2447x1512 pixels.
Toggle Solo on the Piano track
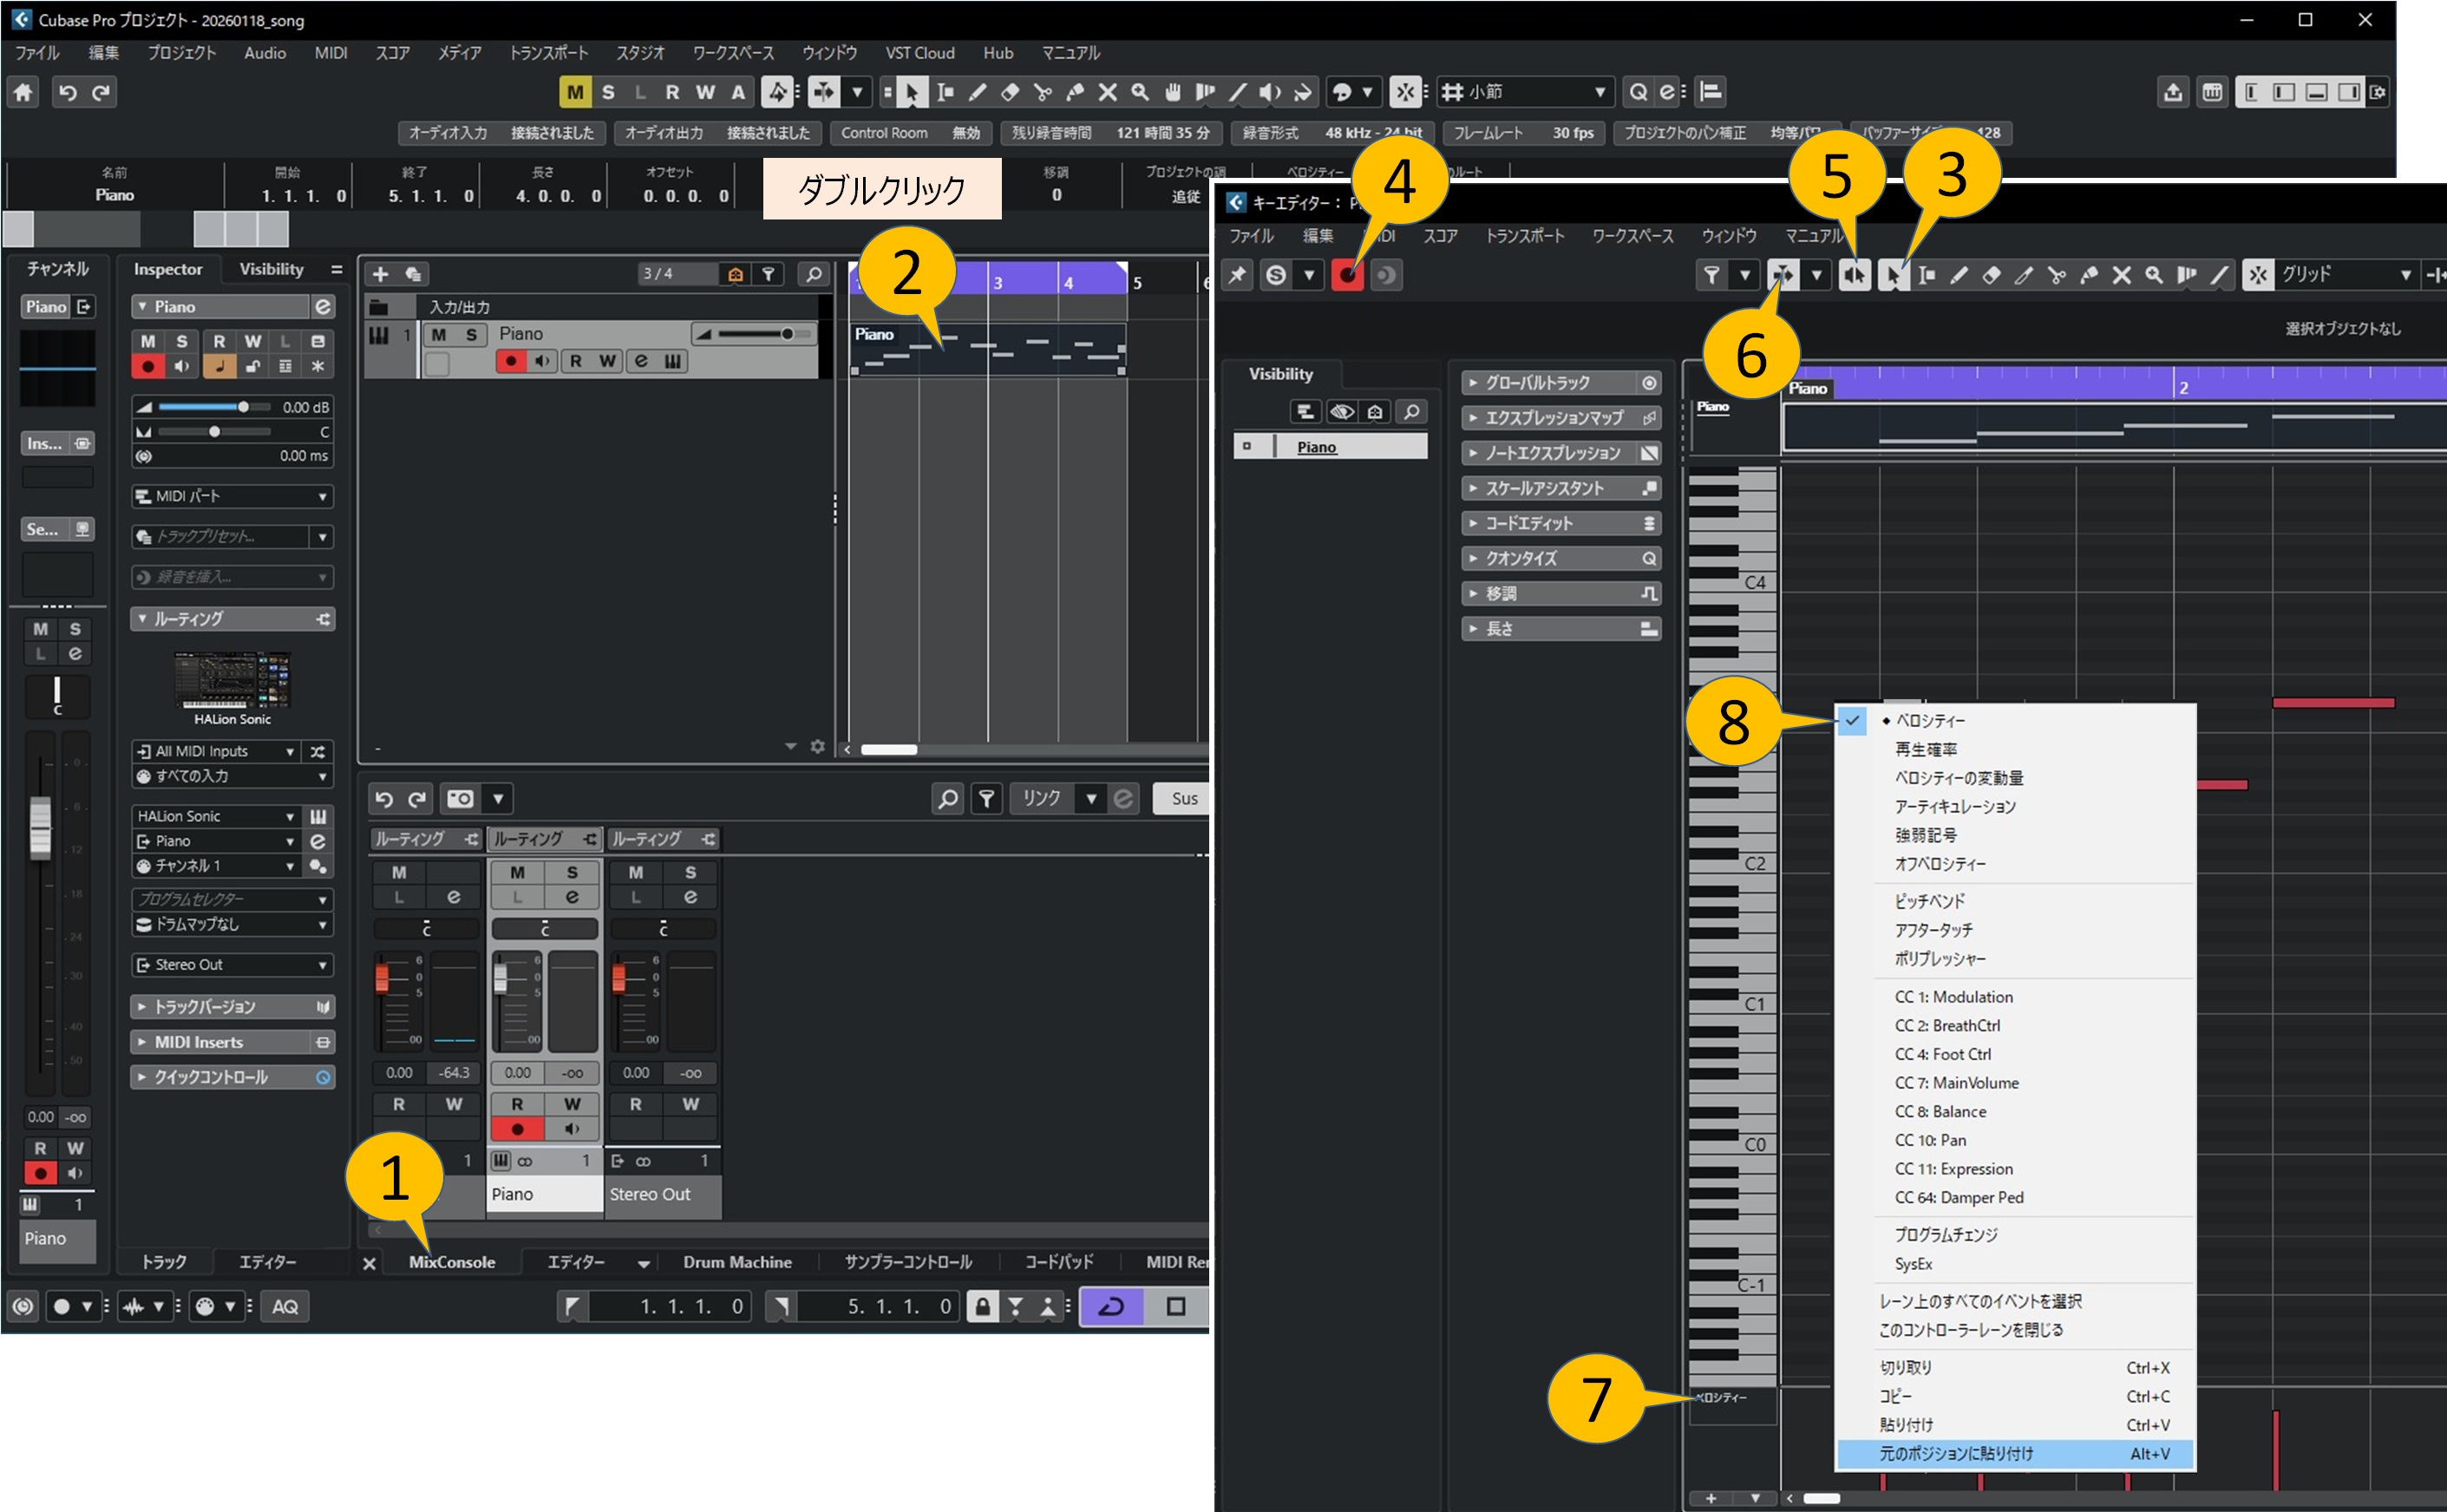471,335
